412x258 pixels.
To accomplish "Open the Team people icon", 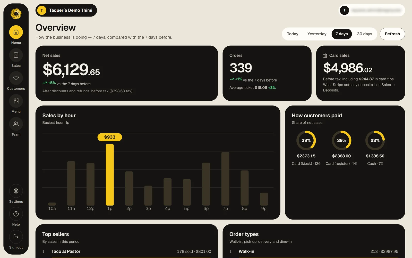I will click(16, 124).
